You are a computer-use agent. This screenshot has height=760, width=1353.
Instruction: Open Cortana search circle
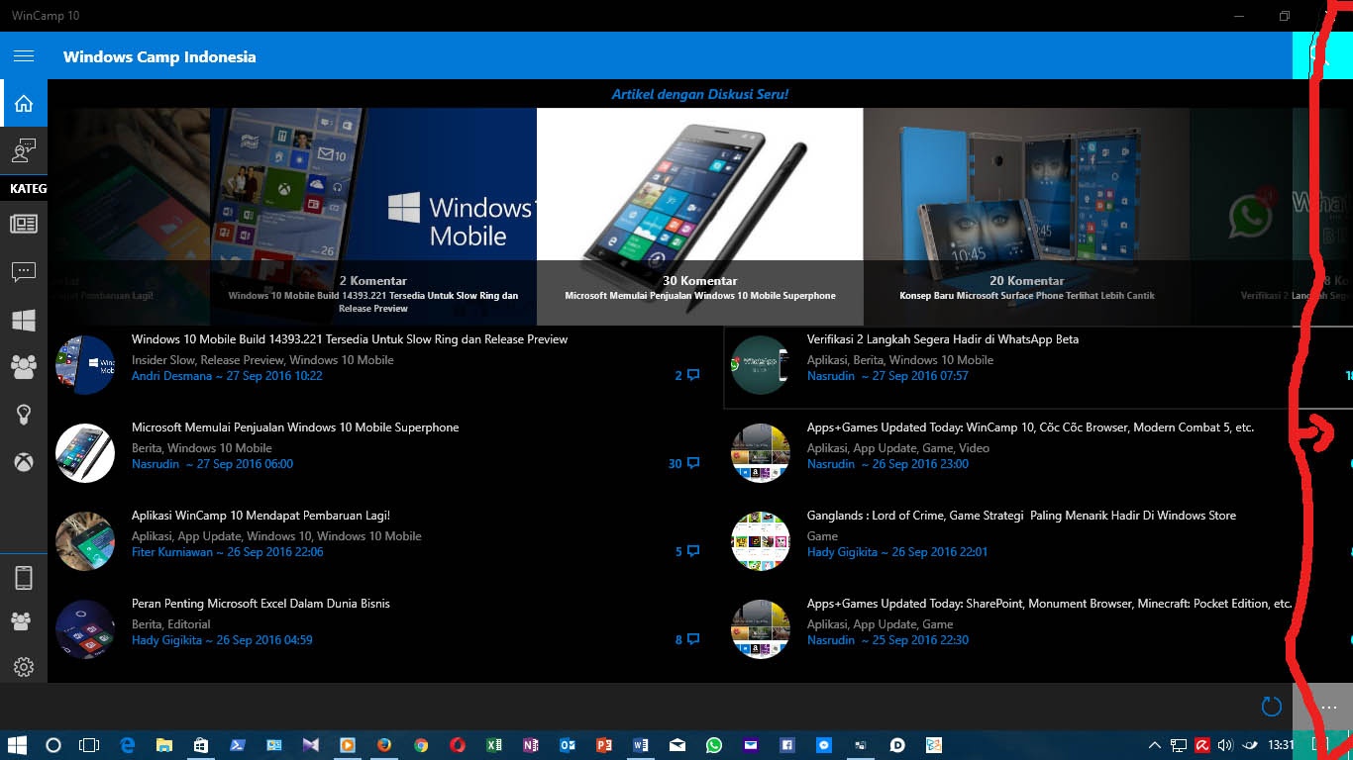pyautogui.click(x=53, y=745)
